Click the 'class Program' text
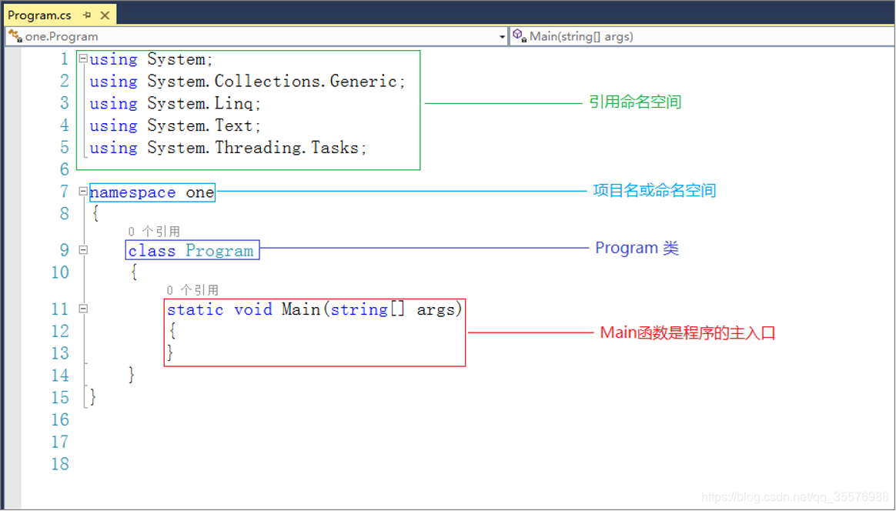Screen dimensions: 896x511 (x=191, y=251)
